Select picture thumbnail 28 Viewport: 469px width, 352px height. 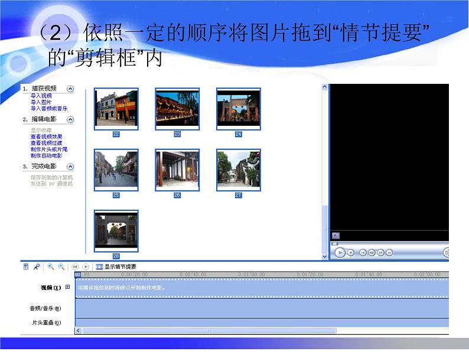pos(116,231)
